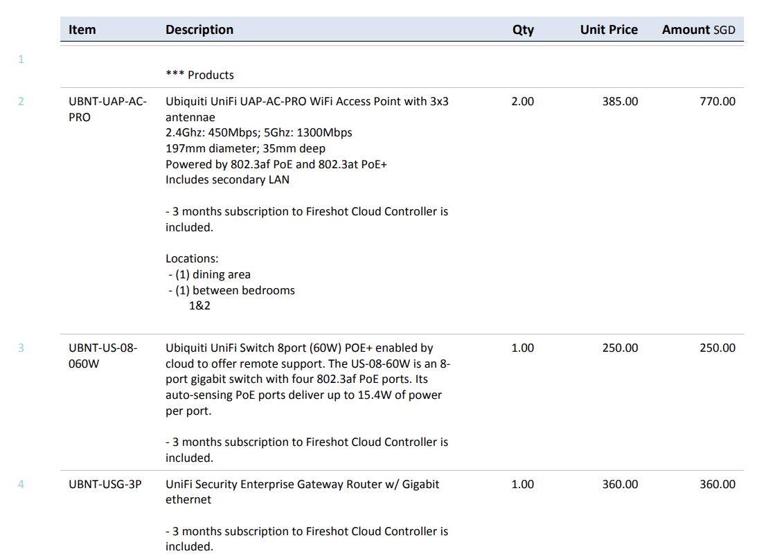Select the Description column header
The height and width of the screenshot is (556, 766).
199,30
